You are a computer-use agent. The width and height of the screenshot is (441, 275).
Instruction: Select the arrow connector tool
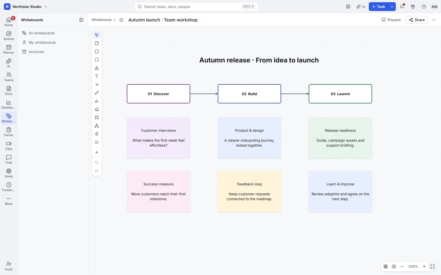pyautogui.click(x=97, y=84)
